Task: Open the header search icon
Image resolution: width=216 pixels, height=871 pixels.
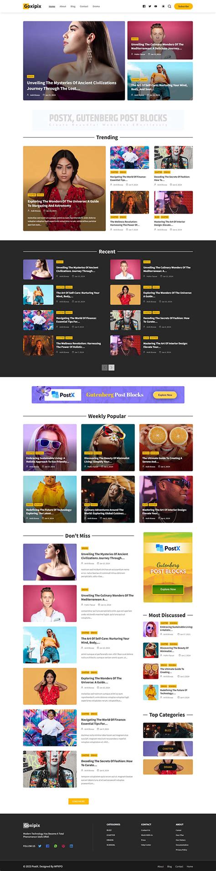Action: pyautogui.click(x=170, y=6)
